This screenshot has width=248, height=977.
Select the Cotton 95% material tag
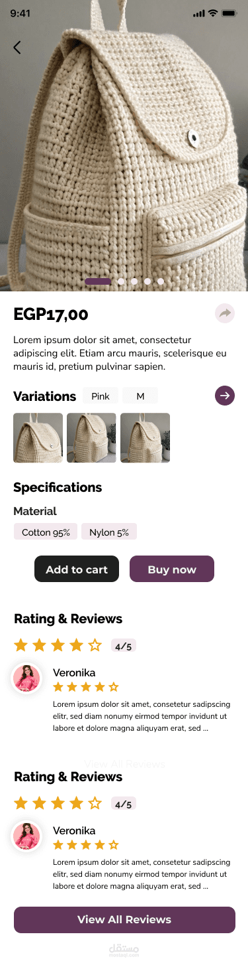[46, 532]
